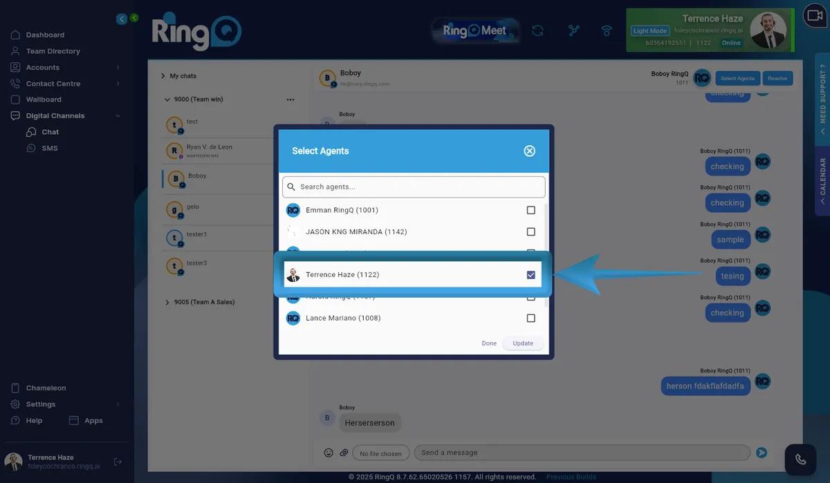Image resolution: width=830 pixels, height=483 pixels.
Task: Open the Need Support side tab
Action: click(x=822, y=99)
